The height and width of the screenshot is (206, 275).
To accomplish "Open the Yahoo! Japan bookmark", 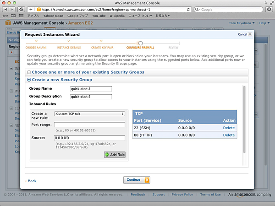I will click(x=53, y=16).
